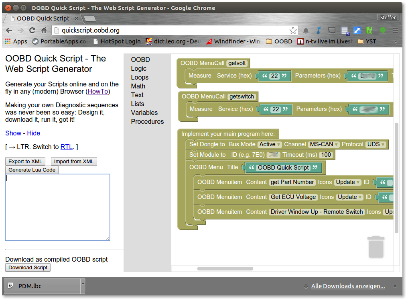
Task: Click the blue arrow extension icon
Action: coord(357,30)
